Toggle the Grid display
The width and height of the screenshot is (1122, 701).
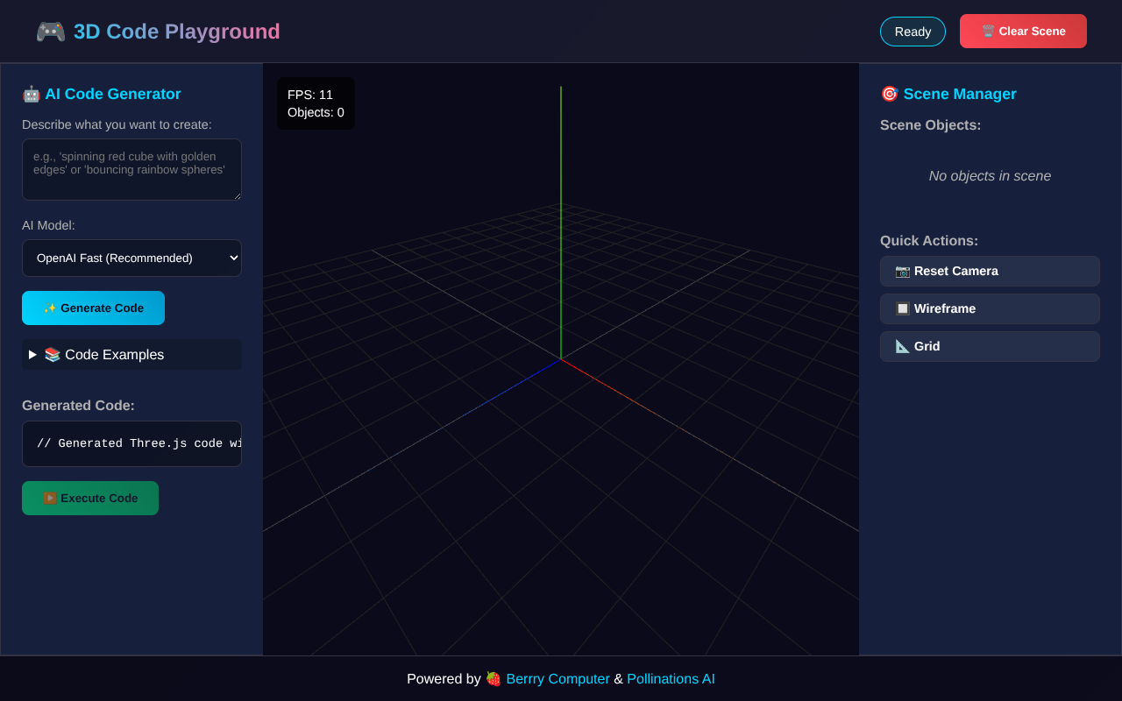click(x=990, y=346)
